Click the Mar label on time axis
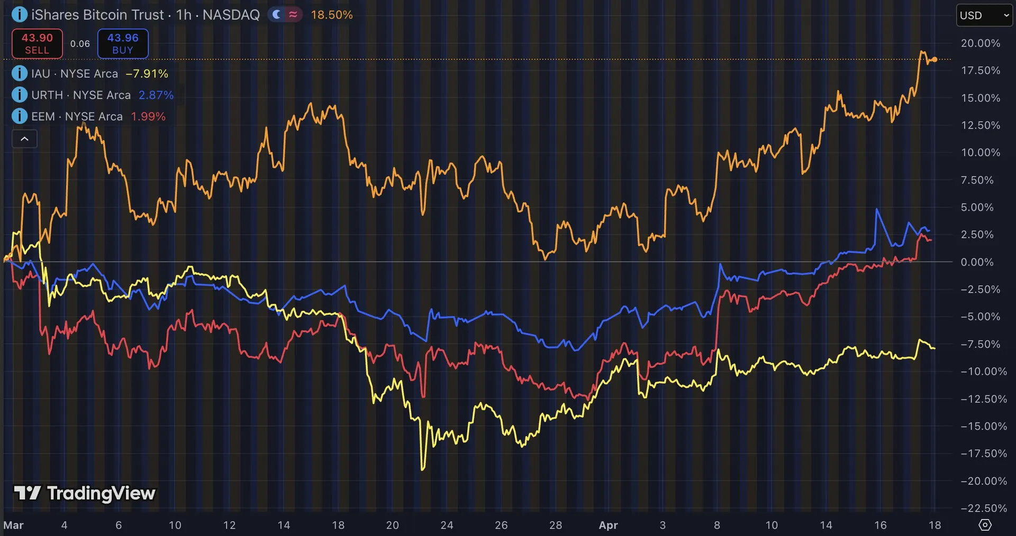The width and height of the screenshot is (1016, 536). [x=13, y=525]
